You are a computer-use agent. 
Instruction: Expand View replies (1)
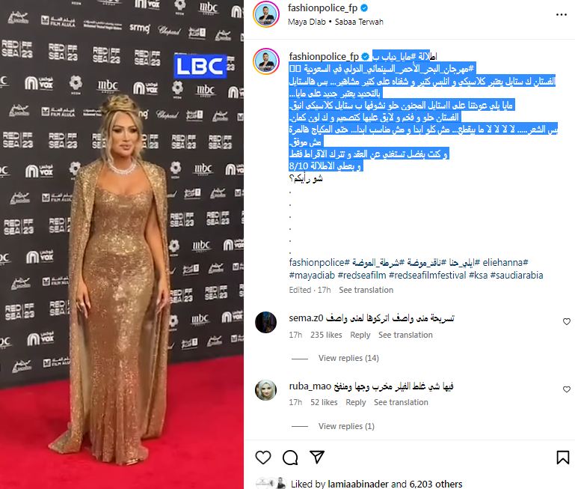346,426
